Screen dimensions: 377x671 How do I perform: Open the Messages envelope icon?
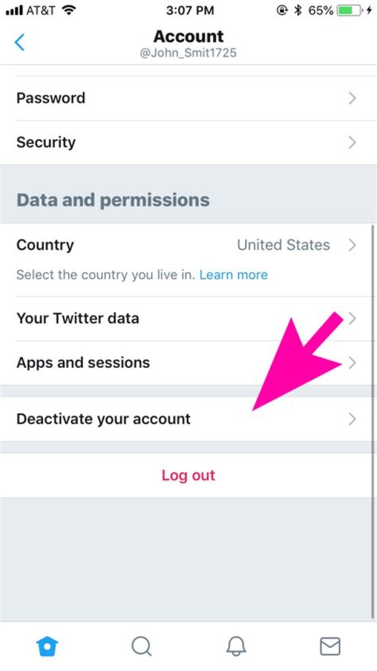click(330, 646)
